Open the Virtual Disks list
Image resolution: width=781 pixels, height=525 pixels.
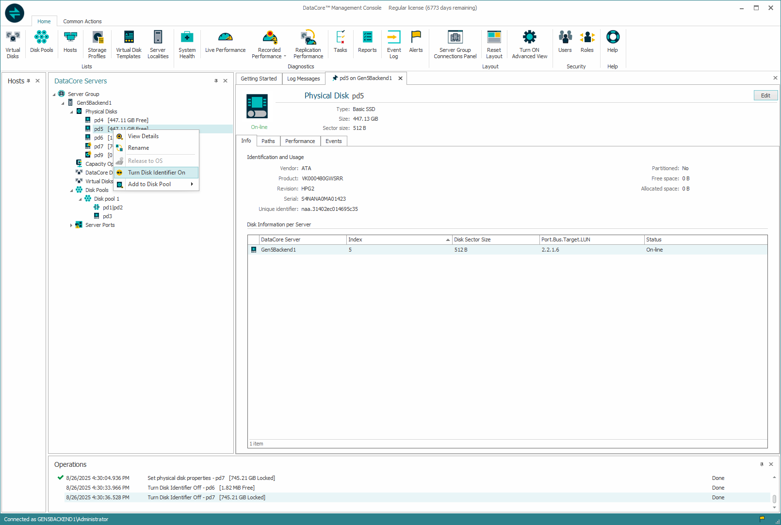(x=13, y=44)
